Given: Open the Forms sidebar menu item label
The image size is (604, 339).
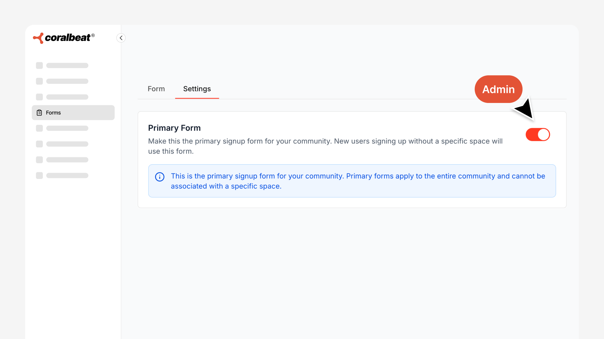Looking at the screenshot, I should (53, 113).
